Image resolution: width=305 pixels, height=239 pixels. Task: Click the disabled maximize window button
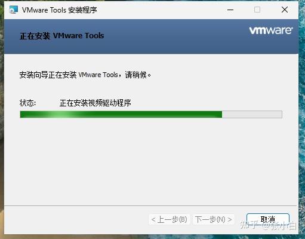257,10
